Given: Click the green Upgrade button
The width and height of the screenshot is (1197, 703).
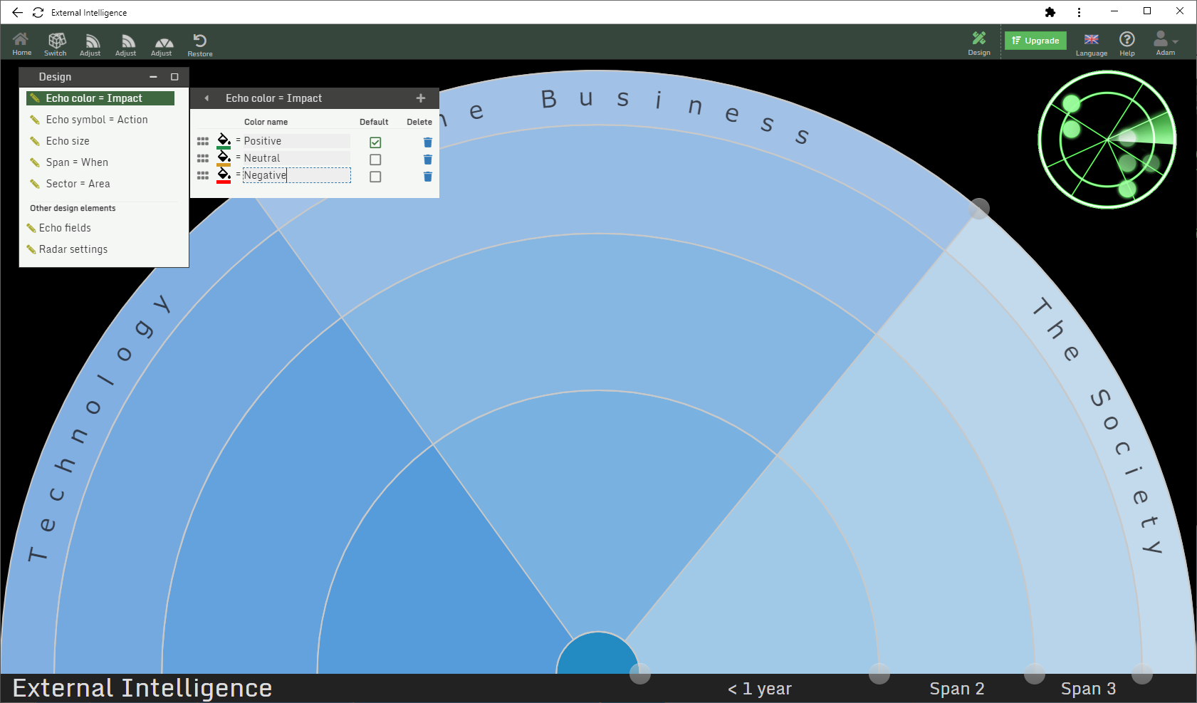Looking at the screenshot, I should tap(1035, 41).
